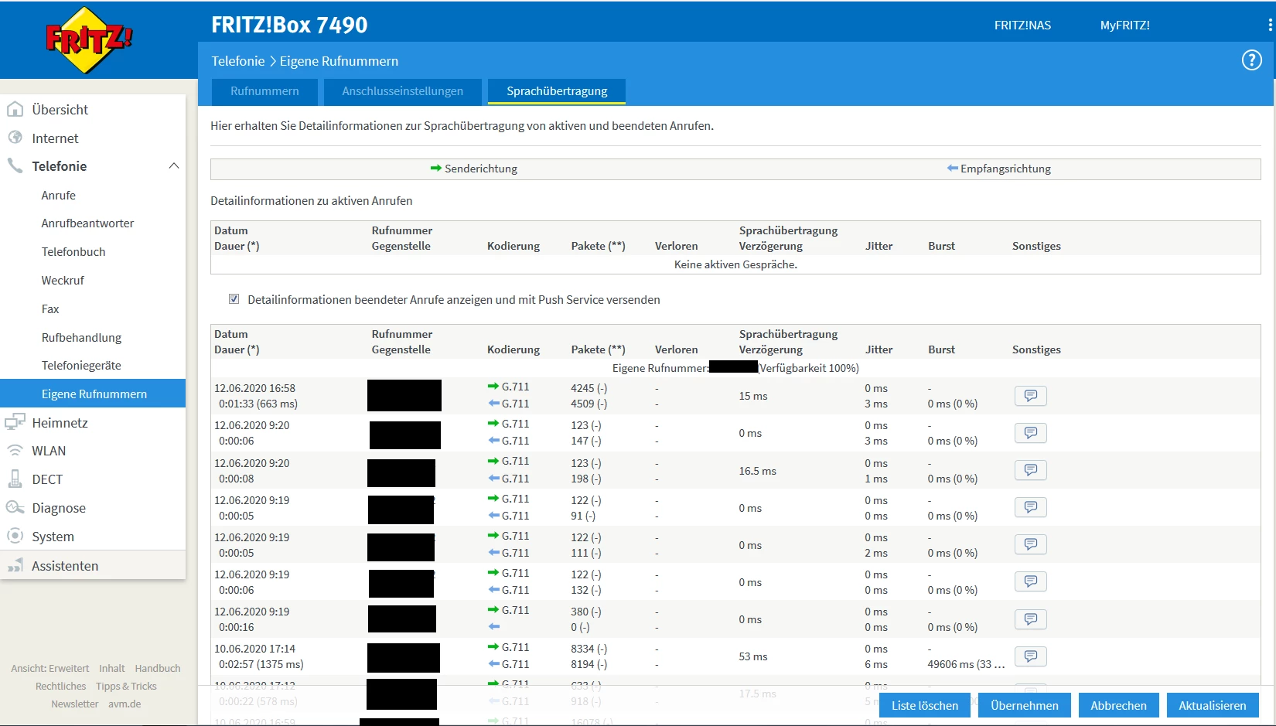The image size is (1276, 726).
Task: Click the WLAN wifi icon in sidebar
Action: (15, 451)
